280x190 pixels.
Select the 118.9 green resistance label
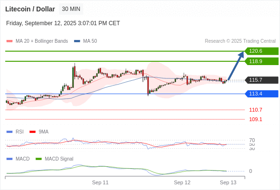coord(261,61)
